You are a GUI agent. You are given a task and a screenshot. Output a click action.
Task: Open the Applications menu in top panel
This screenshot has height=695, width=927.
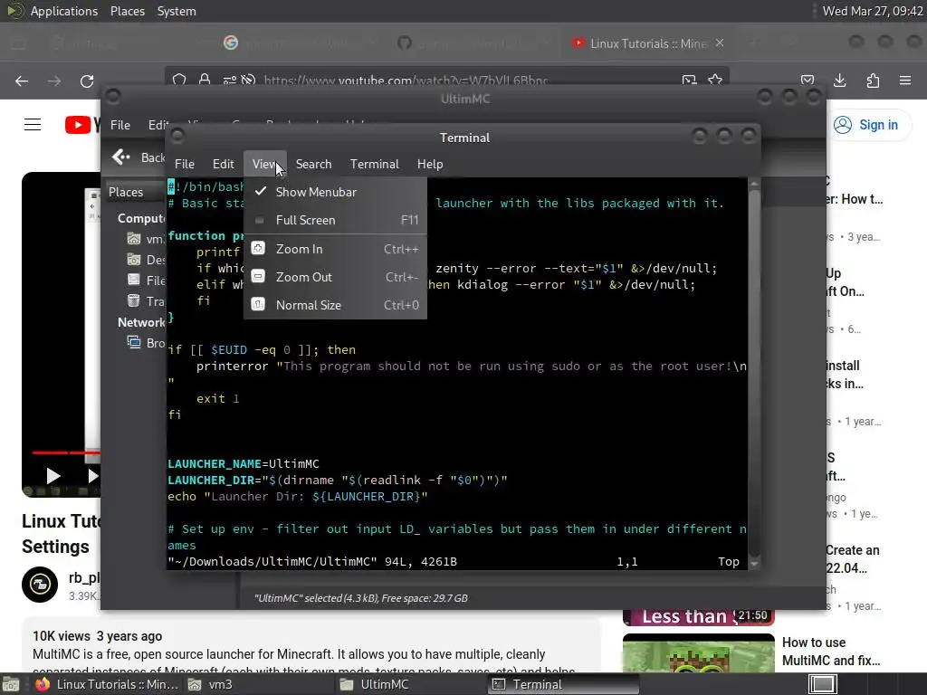pos(64,11)
